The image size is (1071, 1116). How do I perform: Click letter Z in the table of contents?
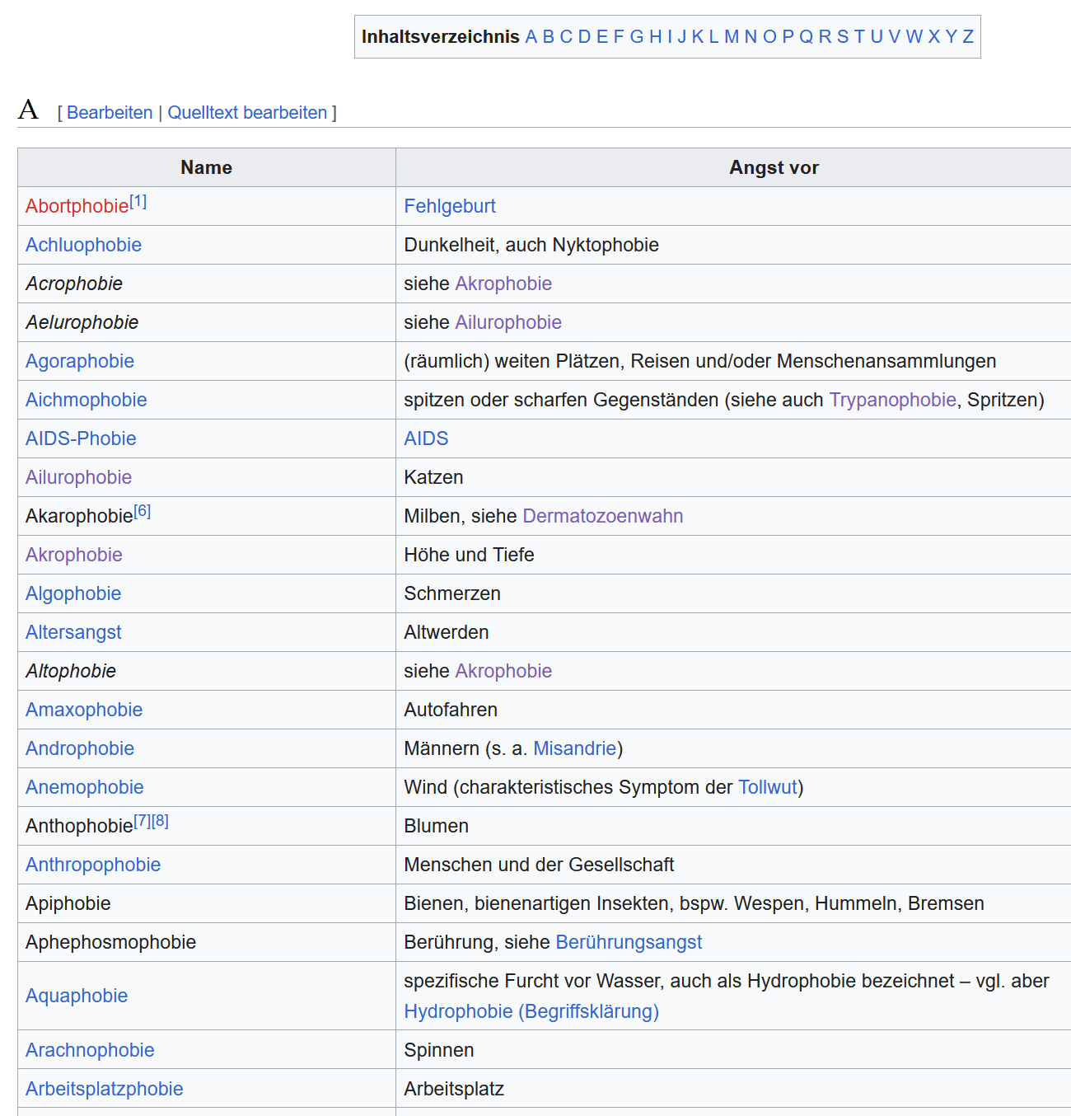click(968, 37)
